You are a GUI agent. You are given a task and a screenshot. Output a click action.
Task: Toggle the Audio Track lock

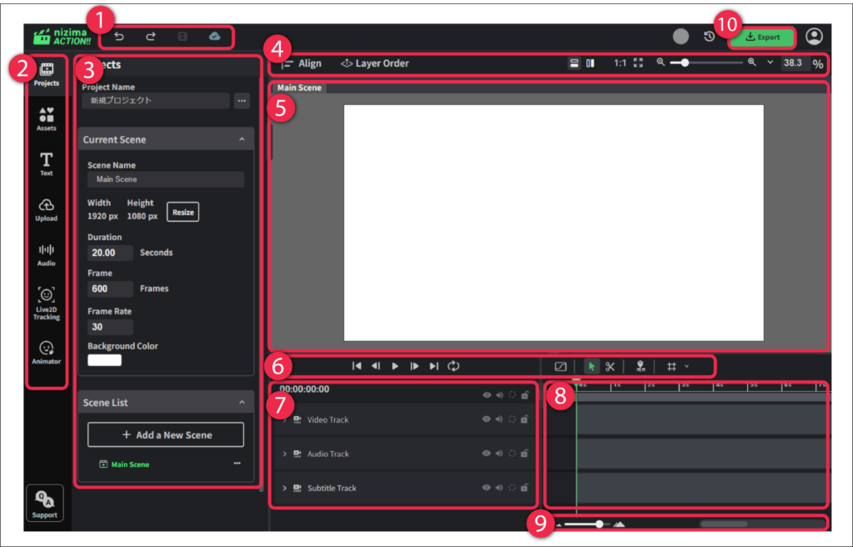(x=525, y=454)
